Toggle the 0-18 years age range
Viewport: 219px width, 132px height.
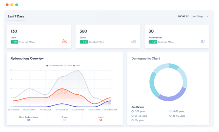pyautogui.click(x=138, y=111)
